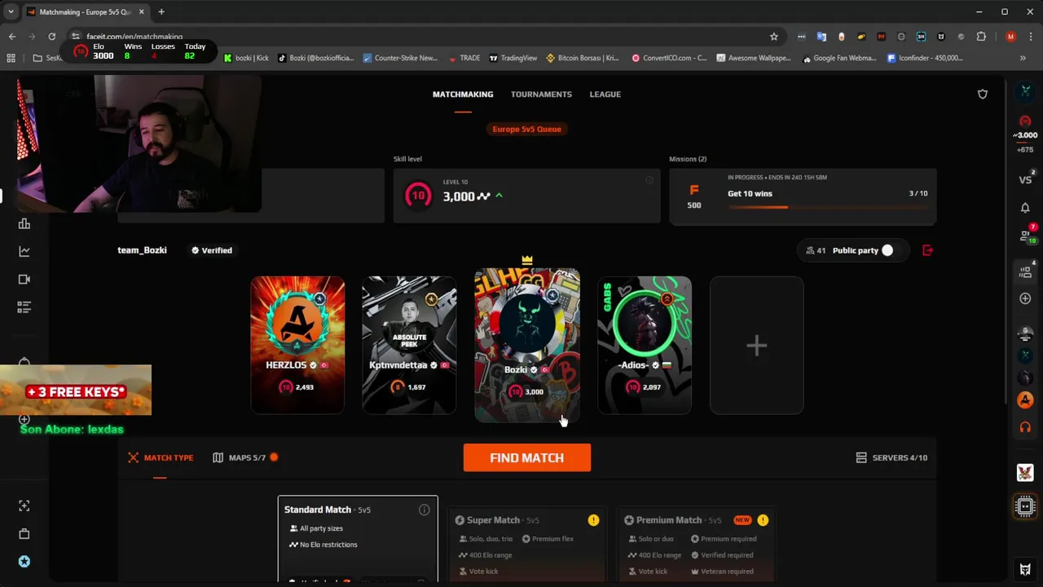Image resolution: width=1043 pixels, height=587 pixels.
Task: Switch to the MATCHMAKING tab
Action: (463, 95)
